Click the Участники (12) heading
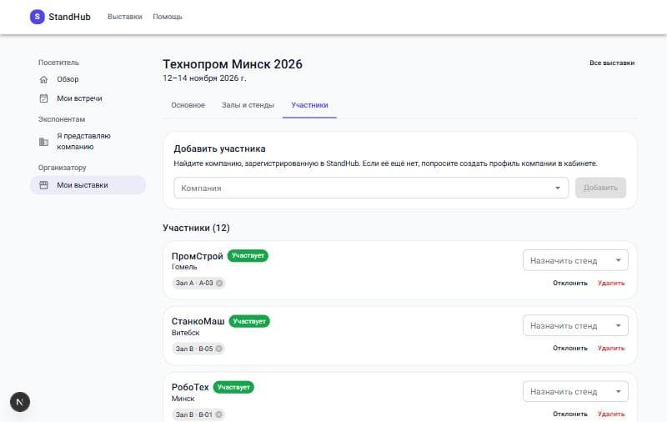This screenshot has height=422, width=667. (196, 228)
